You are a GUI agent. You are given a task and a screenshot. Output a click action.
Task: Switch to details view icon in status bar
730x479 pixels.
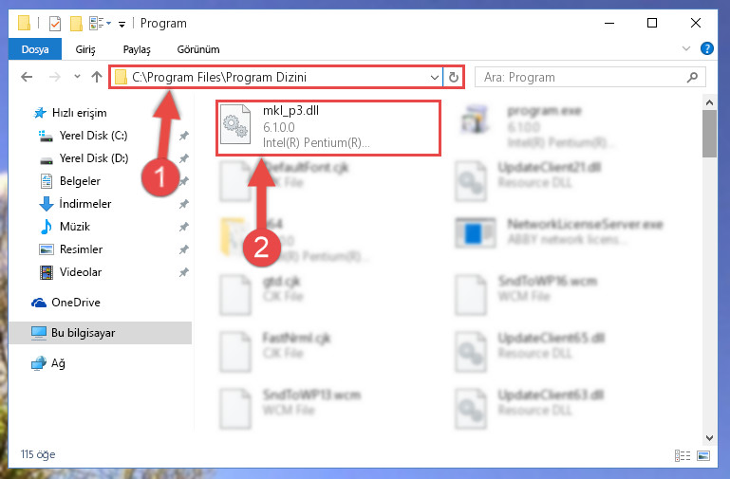coord(683,455)
